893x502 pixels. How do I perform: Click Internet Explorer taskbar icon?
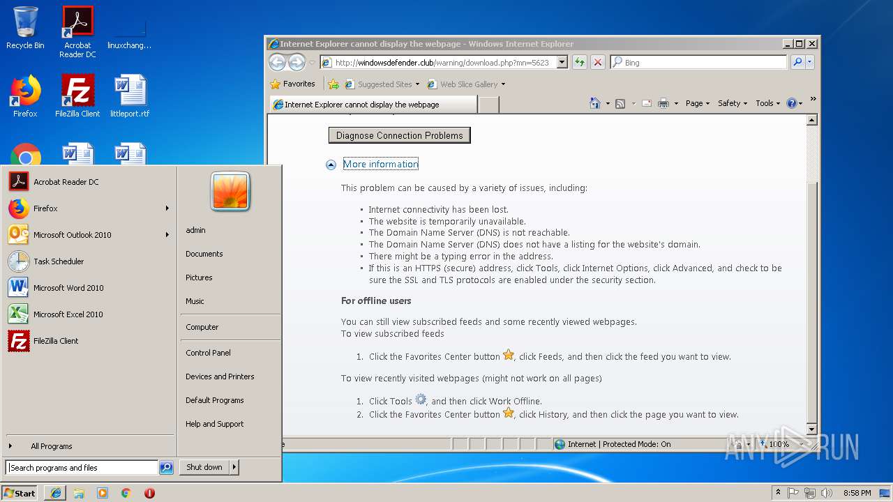pos(55,493)
